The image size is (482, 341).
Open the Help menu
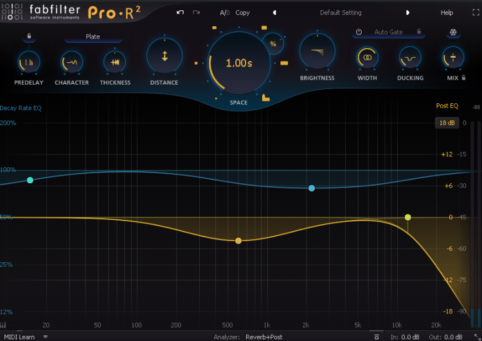coord(447,13)
